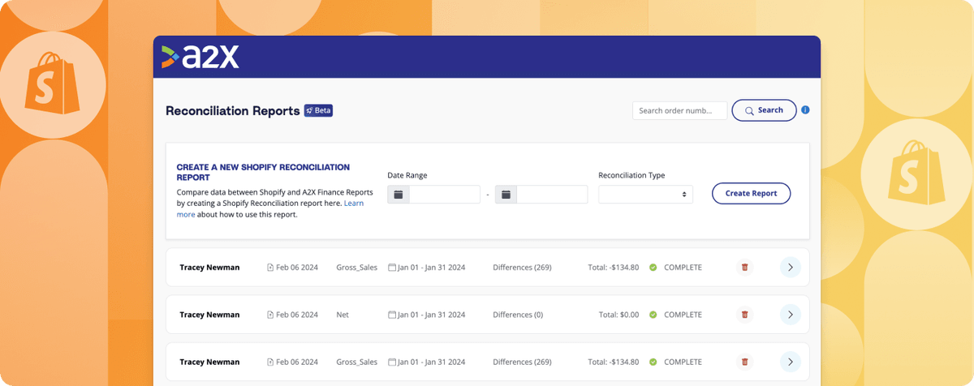
Task: Open the end date calendar icon
Action: pos(506,195)
